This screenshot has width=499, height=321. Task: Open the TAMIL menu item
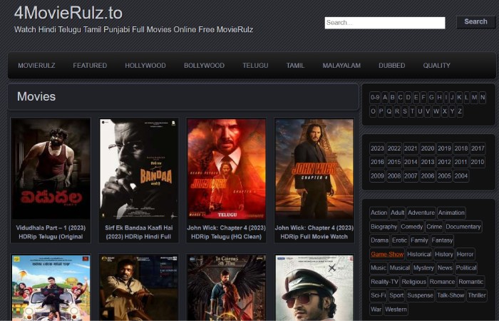tap(295, 66)
